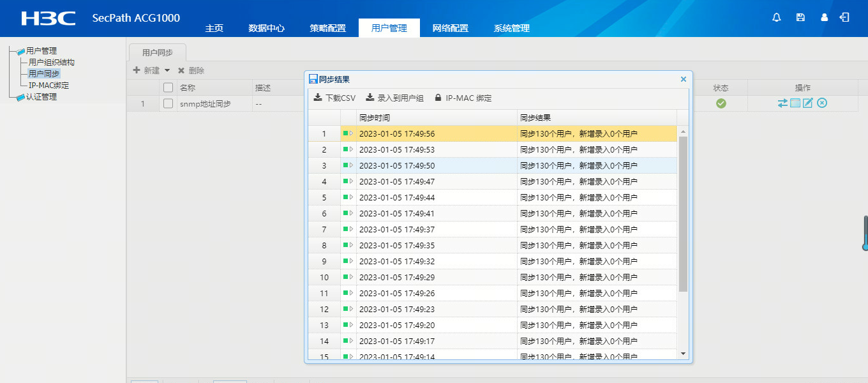Screen dimensions: 868x383
Task: Click the 同步时间 column header
Action: [x=437, y=118]
